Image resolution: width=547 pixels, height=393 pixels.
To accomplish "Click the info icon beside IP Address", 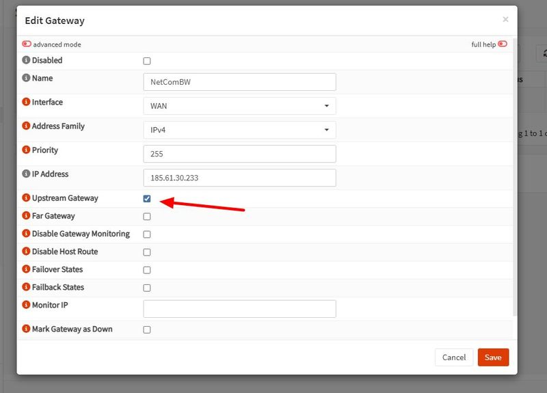I will click(x=26, y=174).
